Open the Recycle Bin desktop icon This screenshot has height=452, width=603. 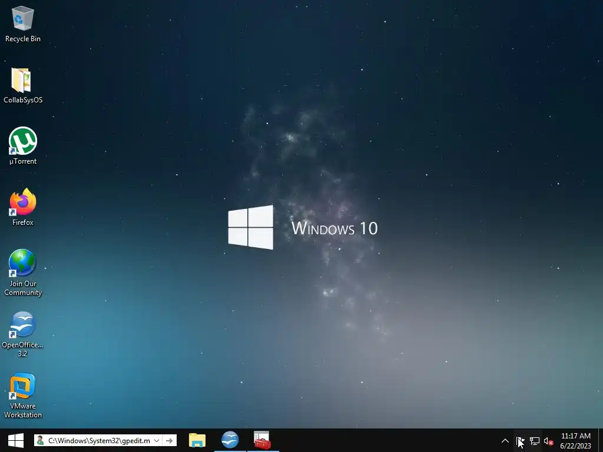tap(23, 24)
